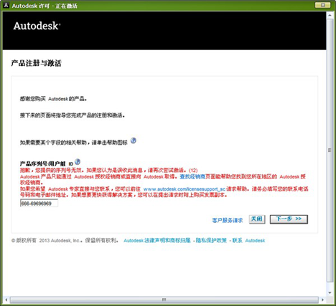
Task: Open the 客户服务请求 link
Action: (x=228, y=220)
